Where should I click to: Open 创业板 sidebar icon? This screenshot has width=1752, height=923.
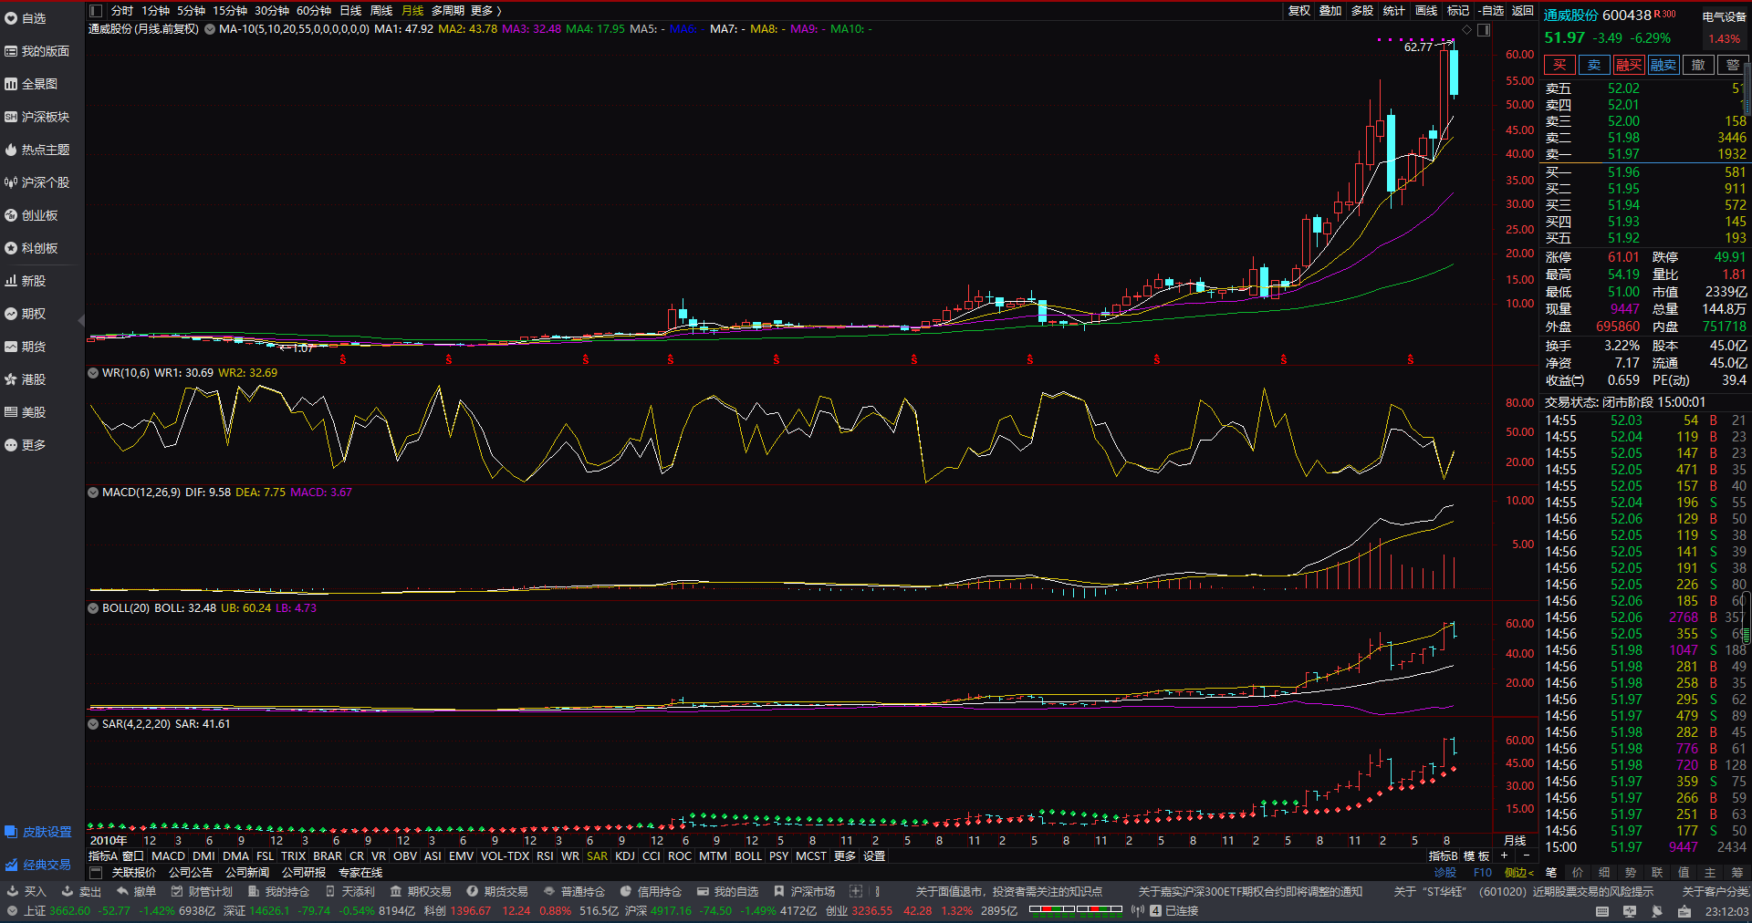point(11,215)
